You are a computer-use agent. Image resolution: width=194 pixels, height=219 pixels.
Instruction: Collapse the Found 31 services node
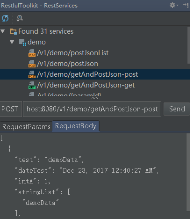[3, 31]
